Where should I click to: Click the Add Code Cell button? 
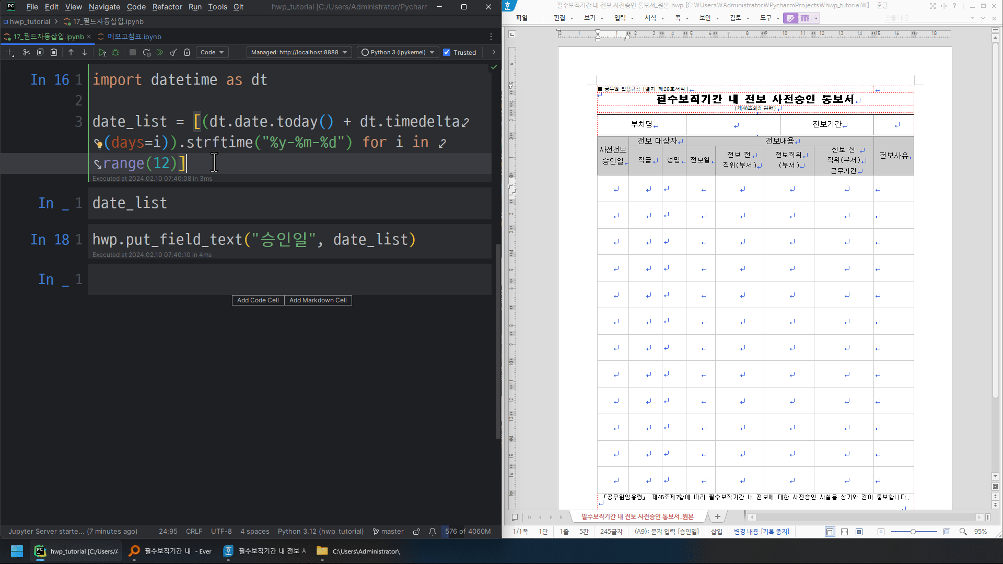(x=258, y=300)
